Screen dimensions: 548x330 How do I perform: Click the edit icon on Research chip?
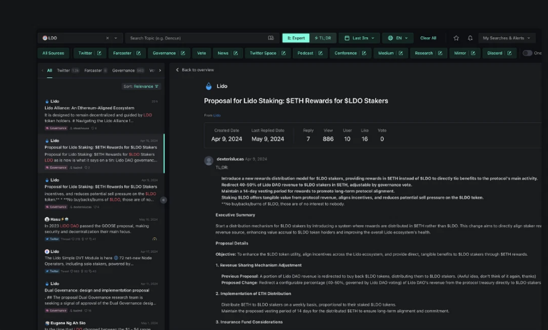440,53
